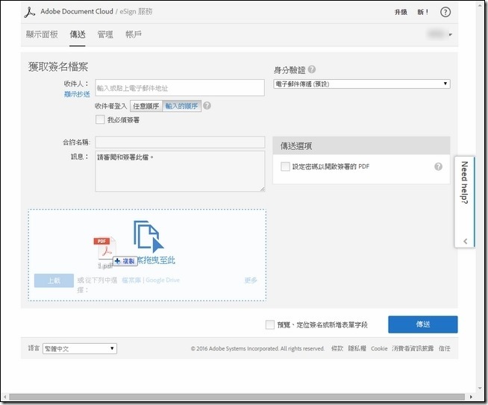Click the 傳送選項 section header
The width and height of the screenshot is (488, 405).
(x=361, y=145)
